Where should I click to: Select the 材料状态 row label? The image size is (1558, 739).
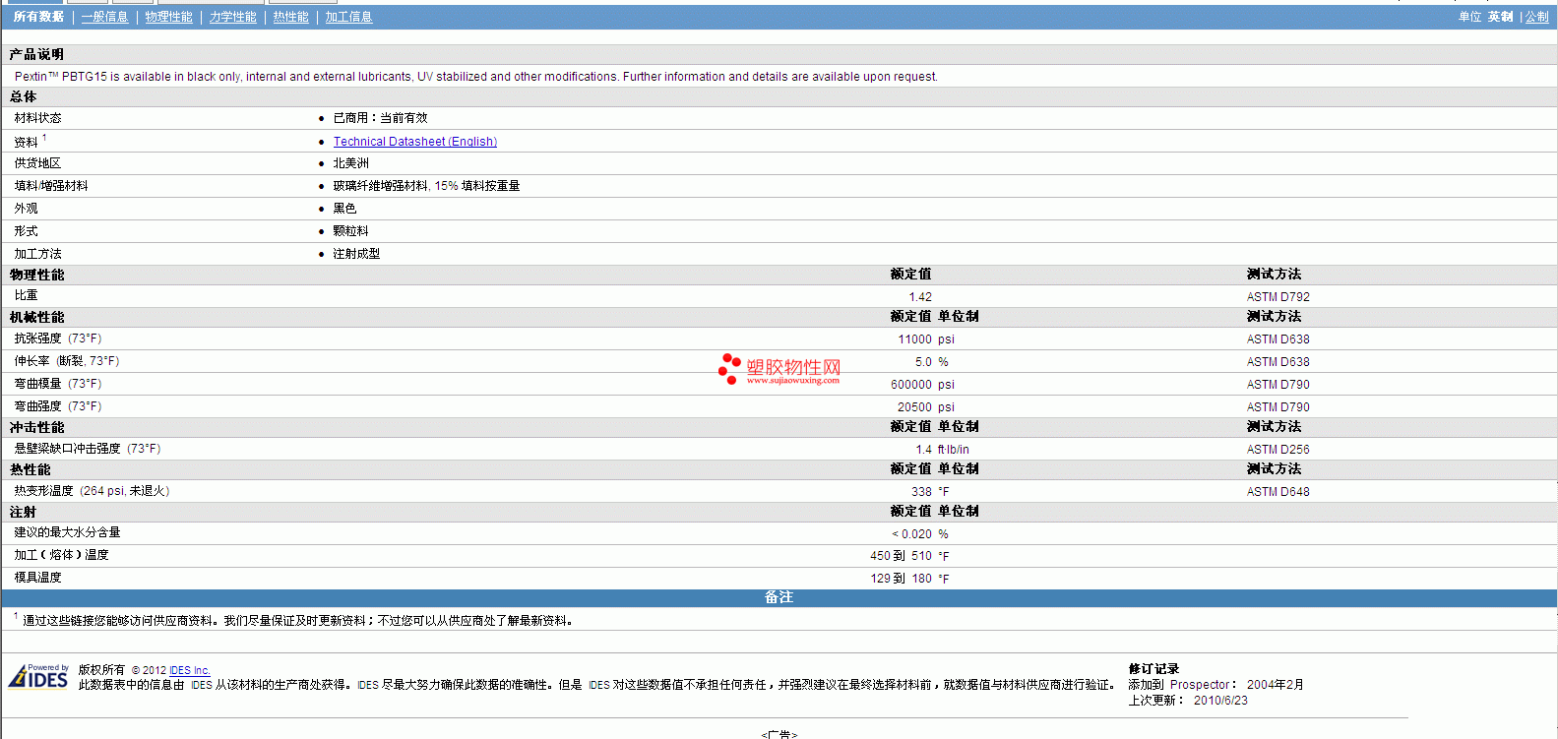[x=37, y=118]
